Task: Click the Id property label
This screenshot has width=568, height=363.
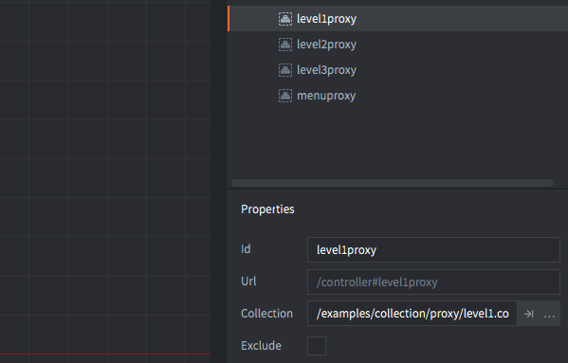Action: coord(246,249)
